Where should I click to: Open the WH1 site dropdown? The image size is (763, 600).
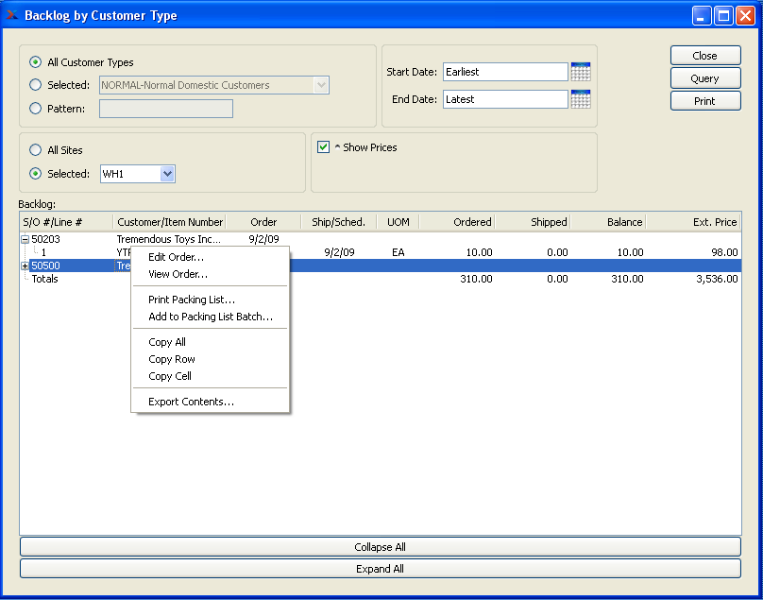(167, 174)
